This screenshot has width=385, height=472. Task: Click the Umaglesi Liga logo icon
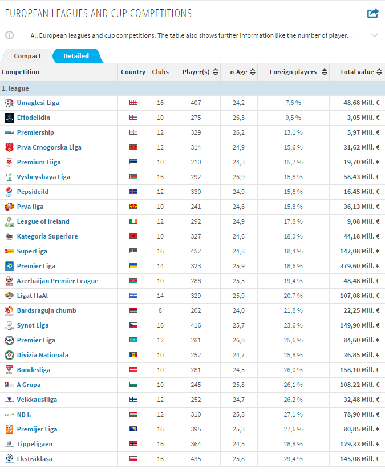[x=9, y=103]
